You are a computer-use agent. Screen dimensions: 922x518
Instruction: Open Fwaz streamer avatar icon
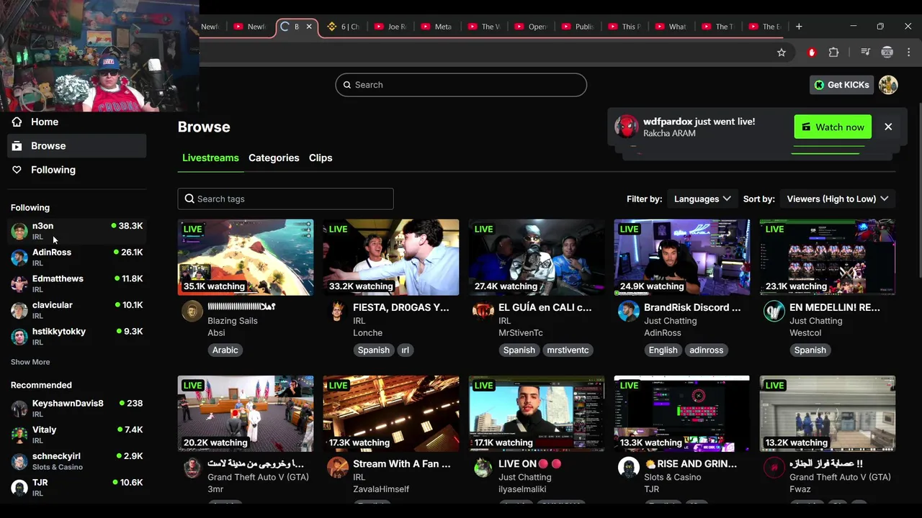click(x=774, y=468)
